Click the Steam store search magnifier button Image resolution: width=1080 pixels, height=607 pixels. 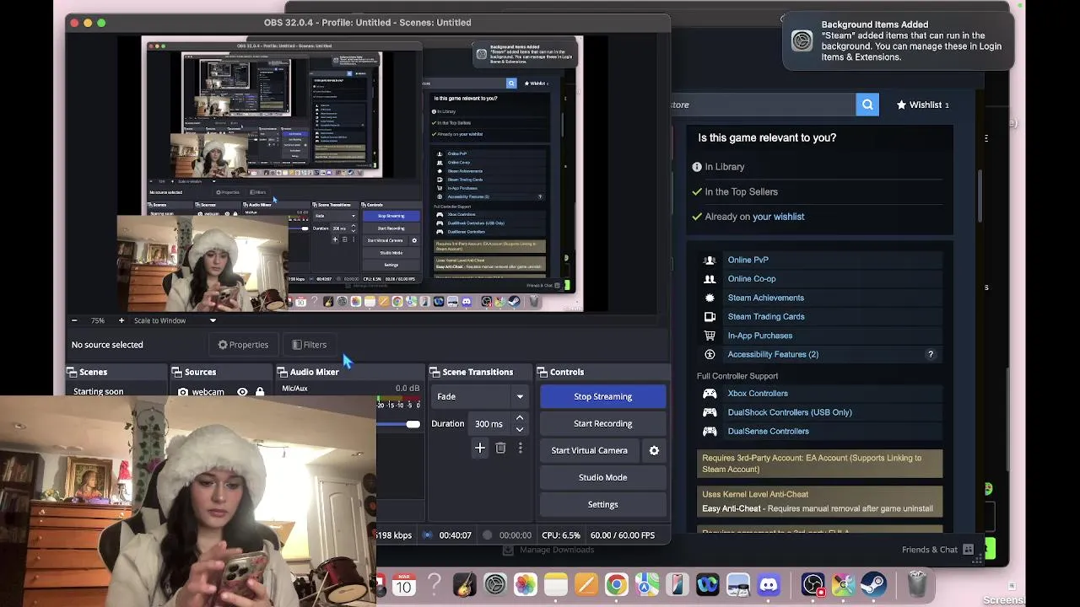pos(867,105)
